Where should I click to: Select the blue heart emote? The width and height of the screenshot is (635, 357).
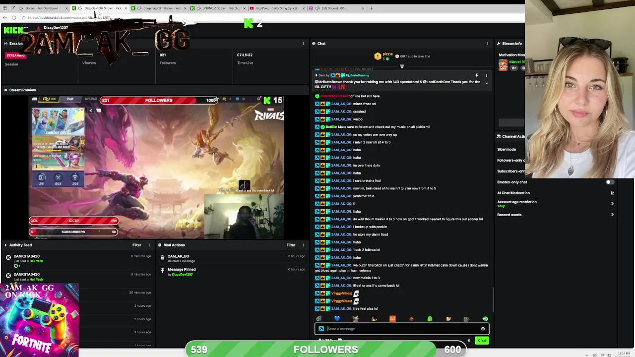pos(337,319)
